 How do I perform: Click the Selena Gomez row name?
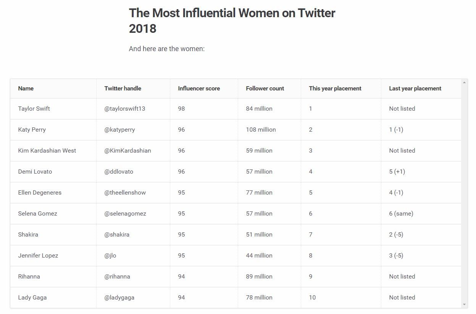[x=38, y=214]
